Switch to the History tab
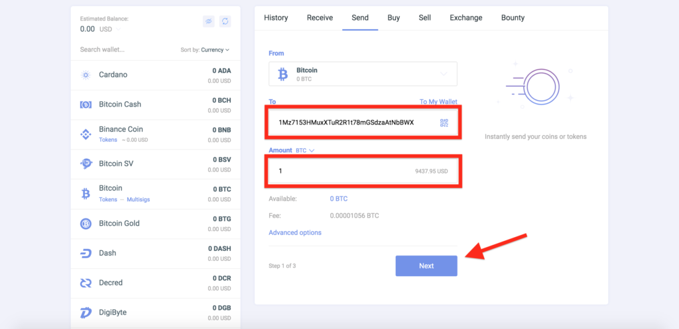 276,18
